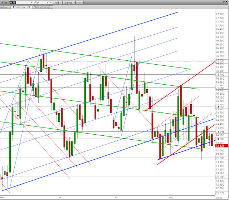Image resolution: width=229 pixels, height=200 pixels.
Task: Open the Studies dialog button
Action: tap(5, 7)
